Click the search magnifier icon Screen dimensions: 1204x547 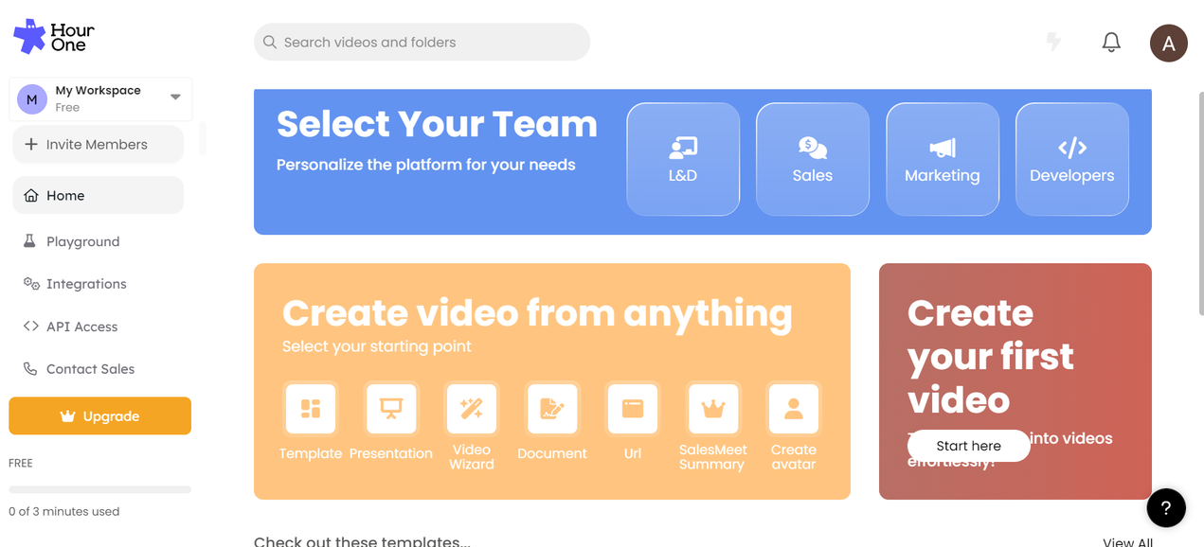pyautogui.click(x=270, y=43)
